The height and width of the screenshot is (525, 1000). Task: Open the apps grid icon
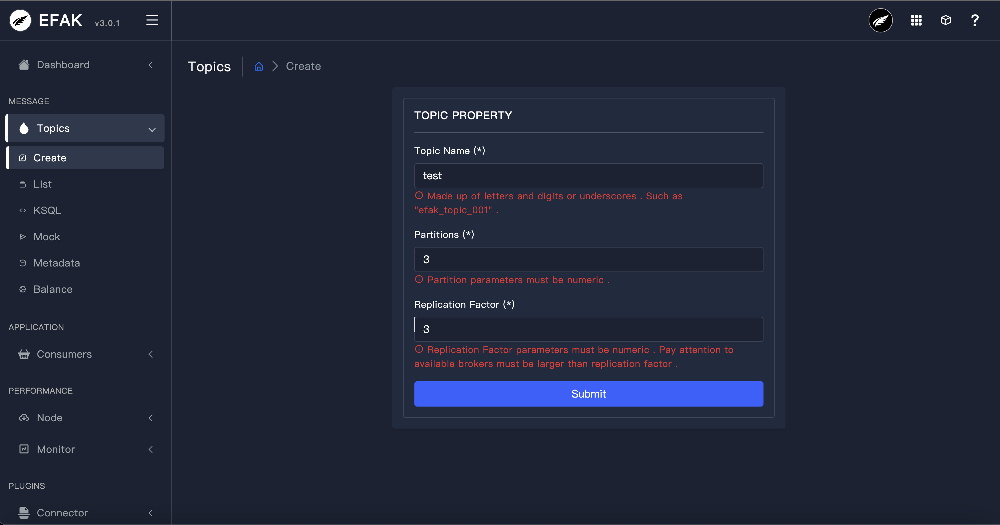point(916,20)
